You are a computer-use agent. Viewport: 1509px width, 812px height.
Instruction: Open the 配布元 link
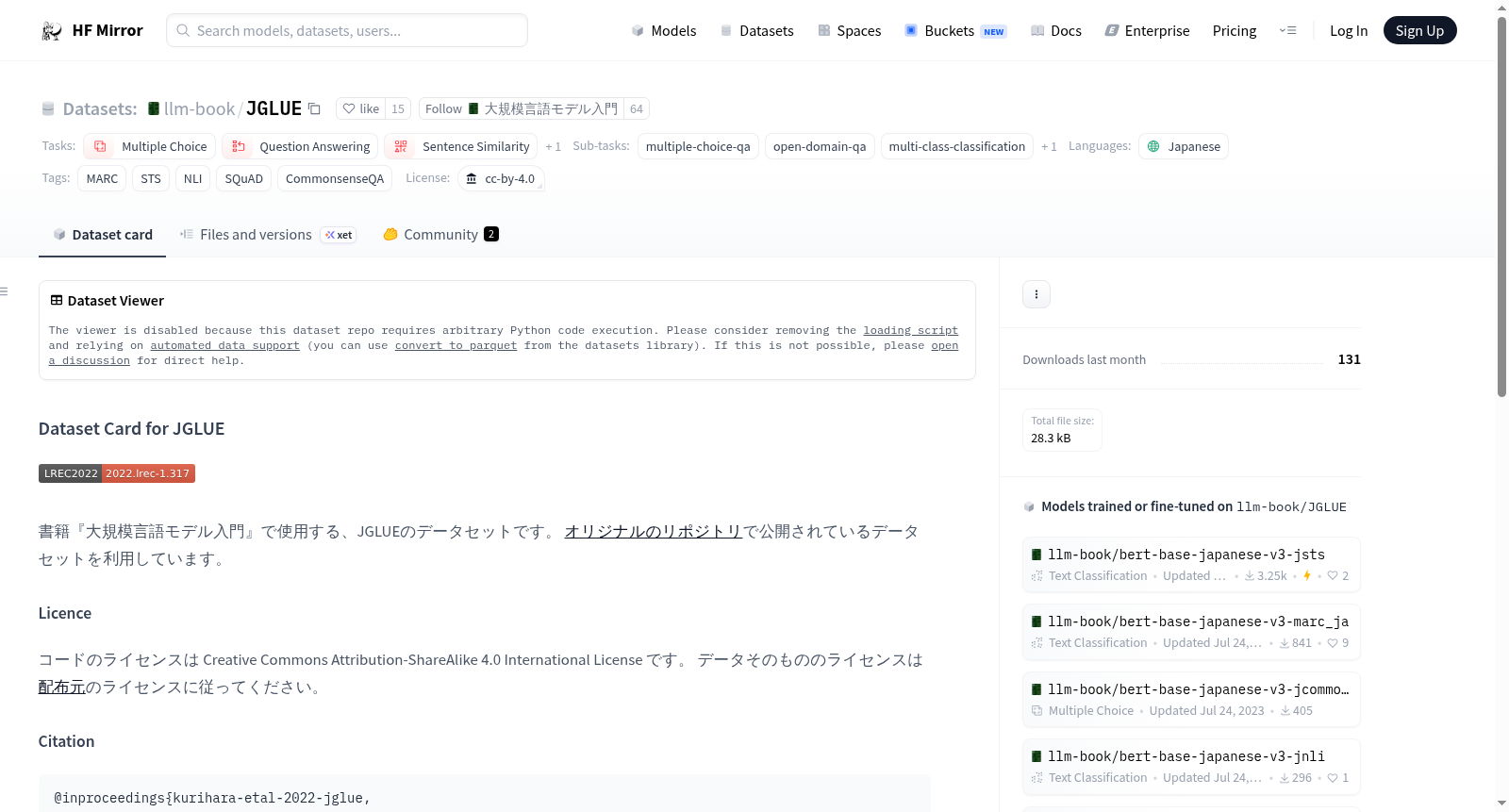[x=61, y=688]
